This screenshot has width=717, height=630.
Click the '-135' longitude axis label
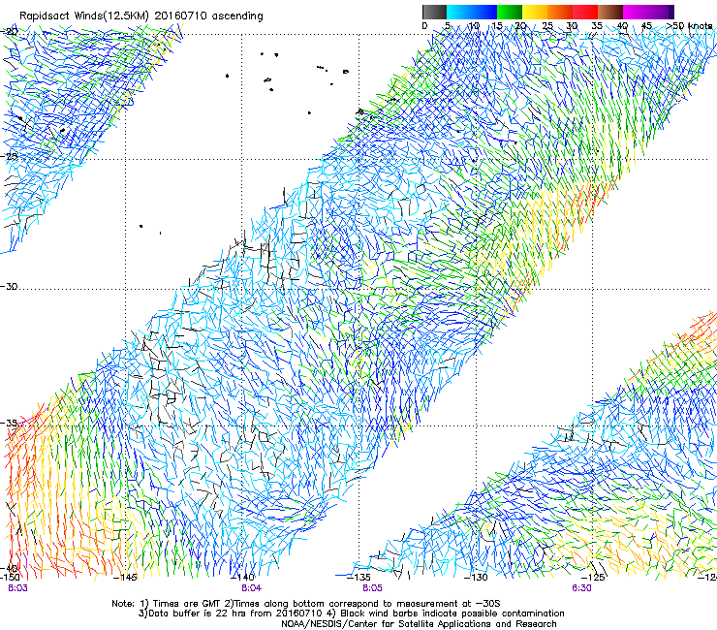coord(358,577)
